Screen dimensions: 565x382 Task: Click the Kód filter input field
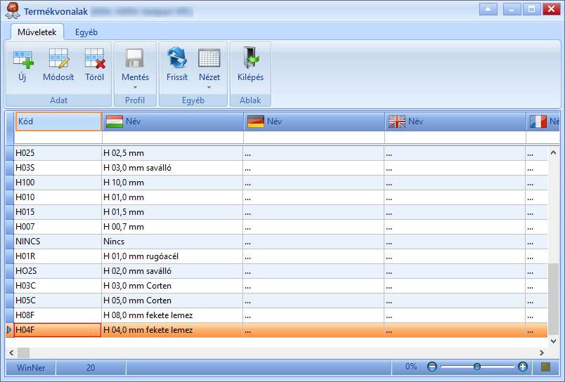click(x=58, y=137)
